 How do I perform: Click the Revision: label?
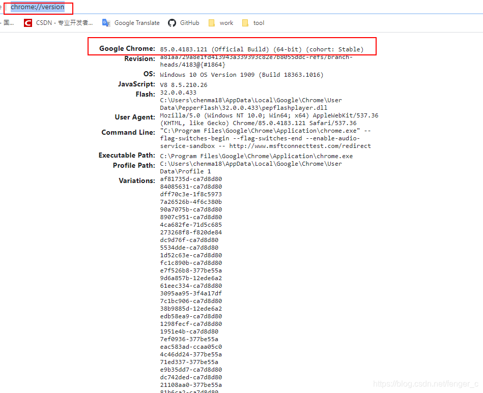coord(139,58)
